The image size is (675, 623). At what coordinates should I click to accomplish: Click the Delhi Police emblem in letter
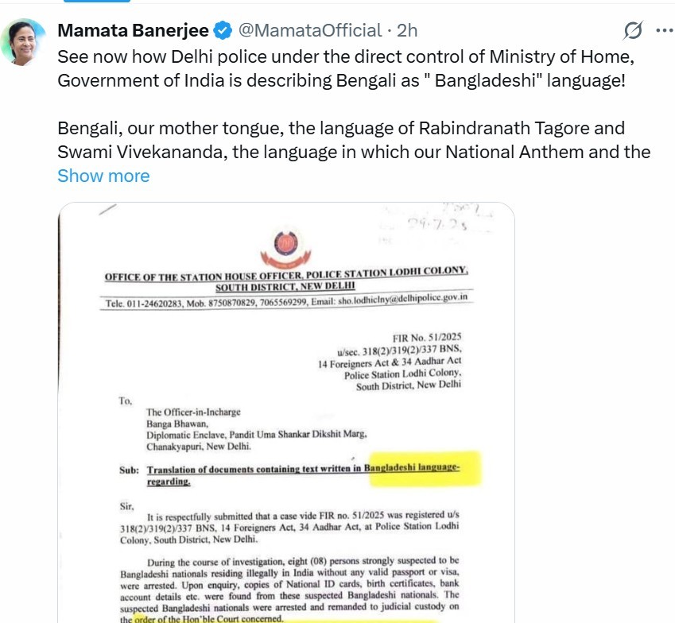click(x=286, y=249)
